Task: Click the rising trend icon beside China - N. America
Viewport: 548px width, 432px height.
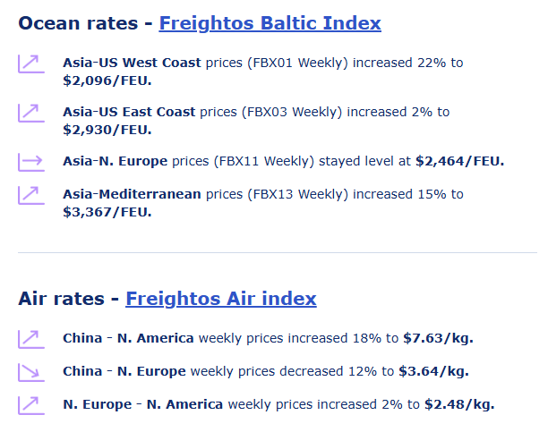Action: (x=30, y=338)
